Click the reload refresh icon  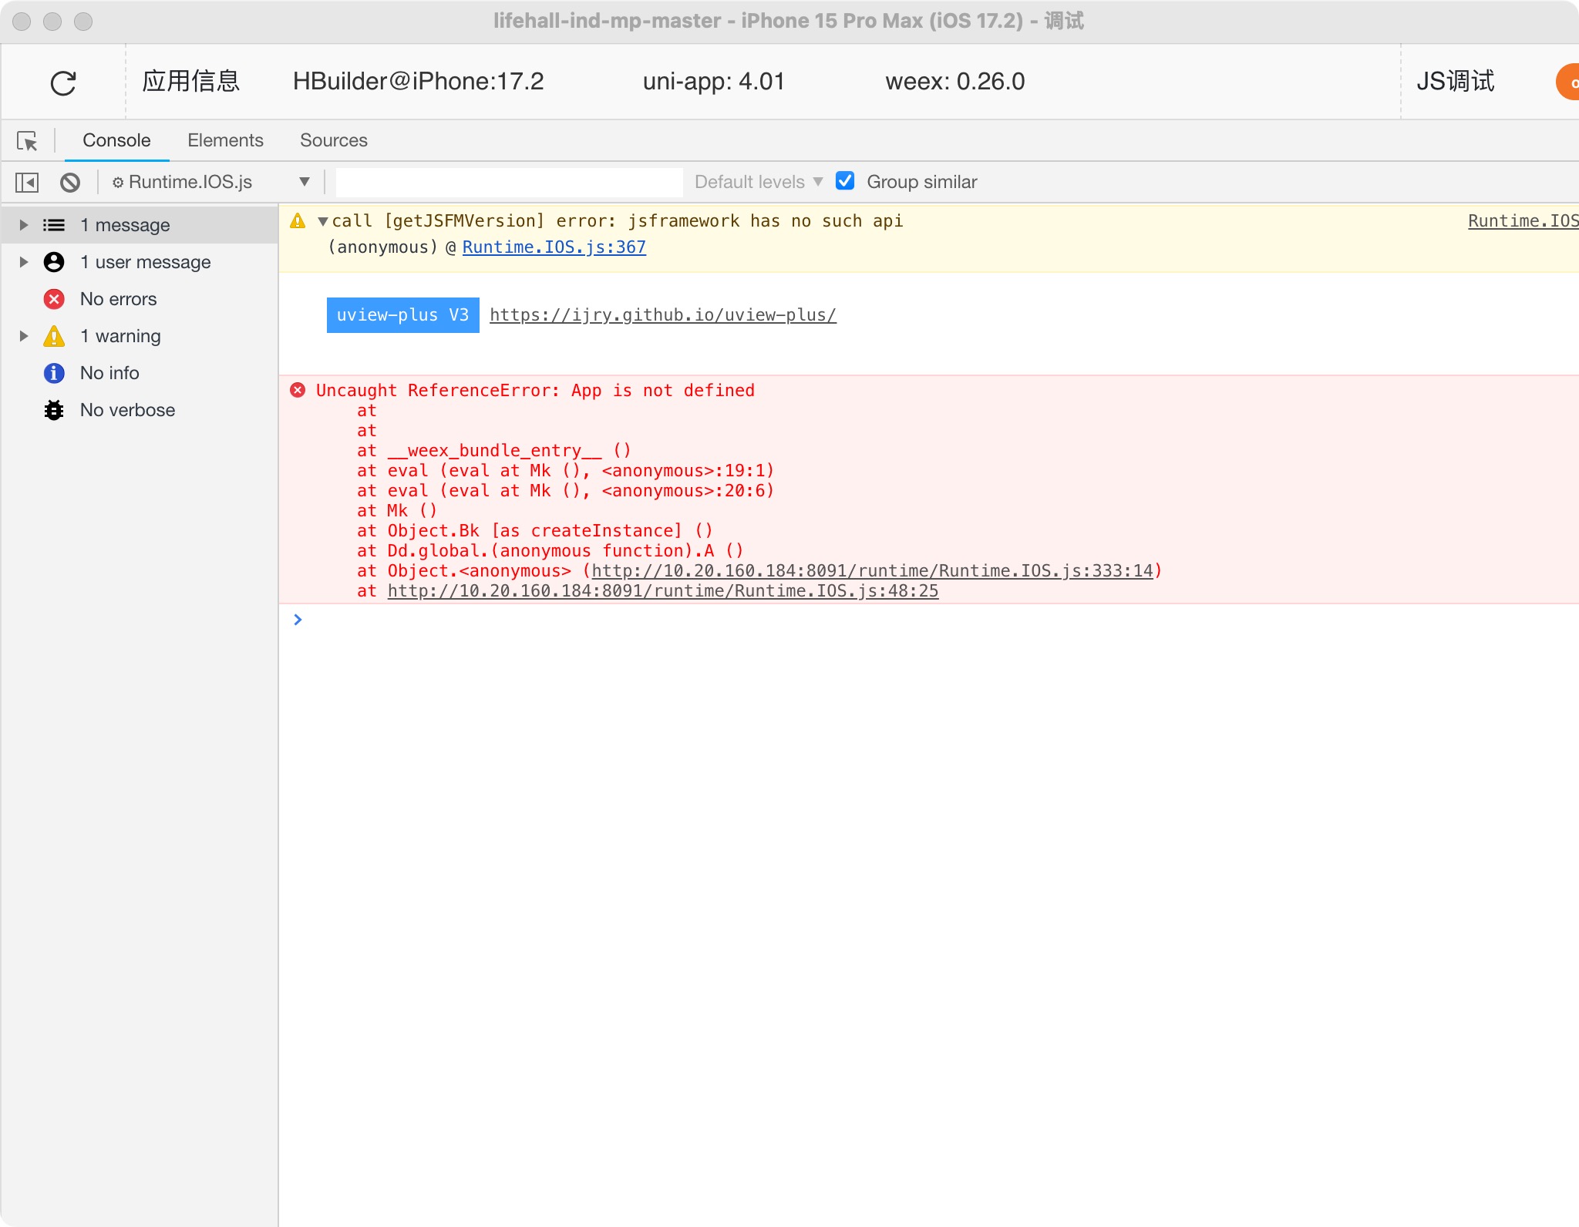pos(63,82)
